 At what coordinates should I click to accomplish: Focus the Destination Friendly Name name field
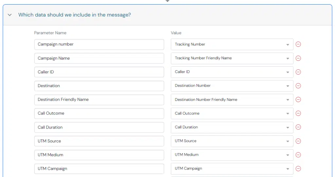pyautogui.click(x=99, y=99)
